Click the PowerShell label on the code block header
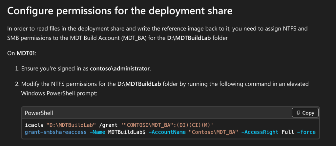 (39, 113)
